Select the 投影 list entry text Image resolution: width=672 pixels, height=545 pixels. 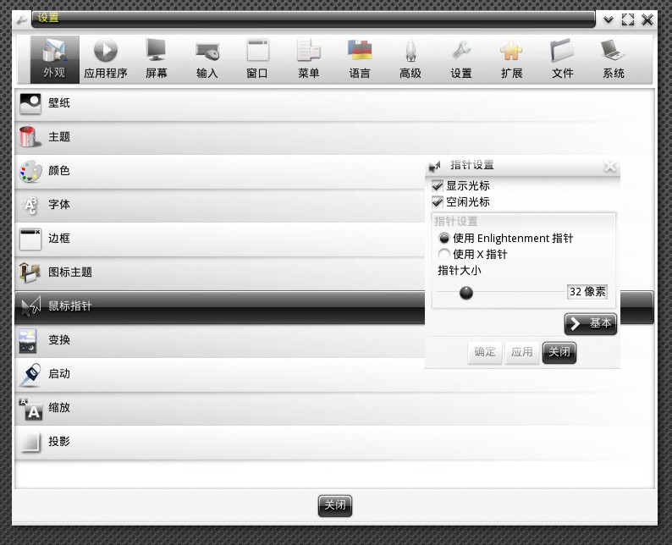pos(59,441)
